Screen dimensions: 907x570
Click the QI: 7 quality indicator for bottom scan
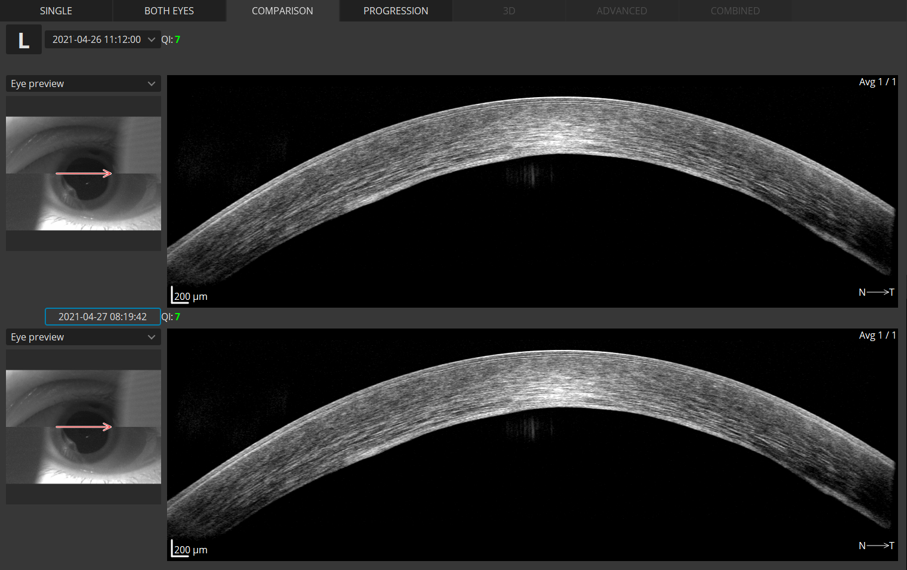[171, 317]
